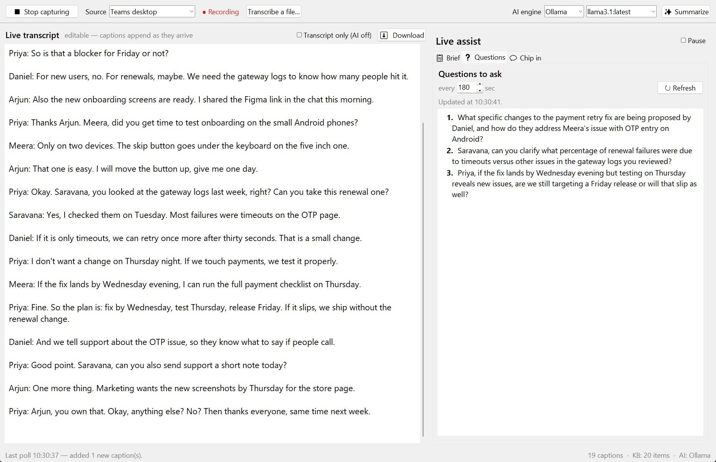
Task: Click the download arrow icon
Action: (x=384, y=35)
